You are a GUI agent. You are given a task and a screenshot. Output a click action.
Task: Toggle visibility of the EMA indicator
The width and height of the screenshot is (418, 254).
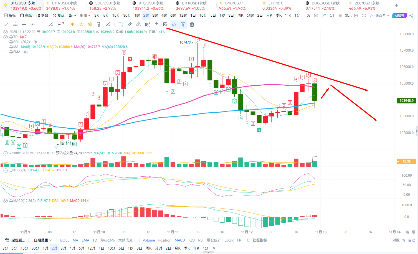26,52
